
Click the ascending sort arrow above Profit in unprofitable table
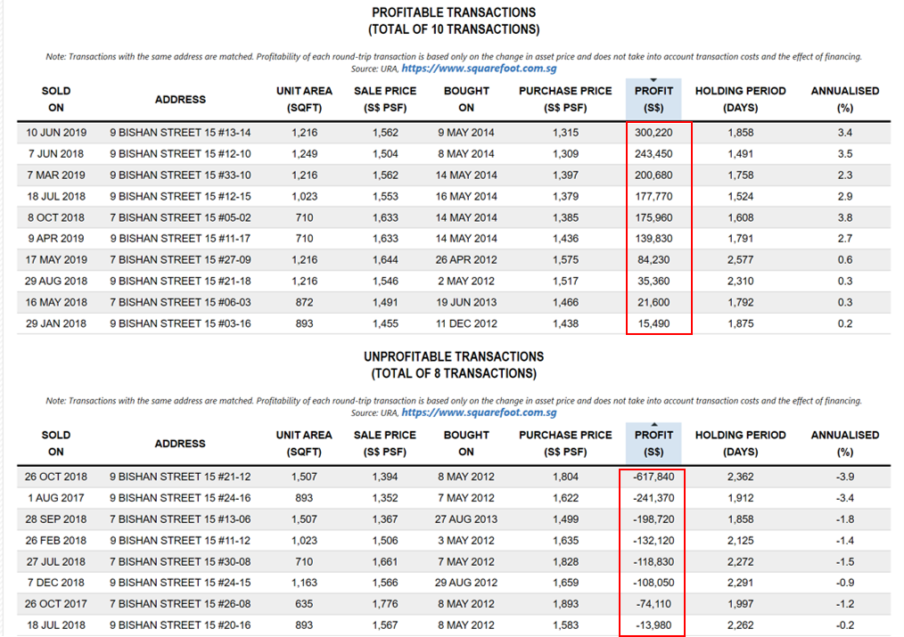point(653,424)
